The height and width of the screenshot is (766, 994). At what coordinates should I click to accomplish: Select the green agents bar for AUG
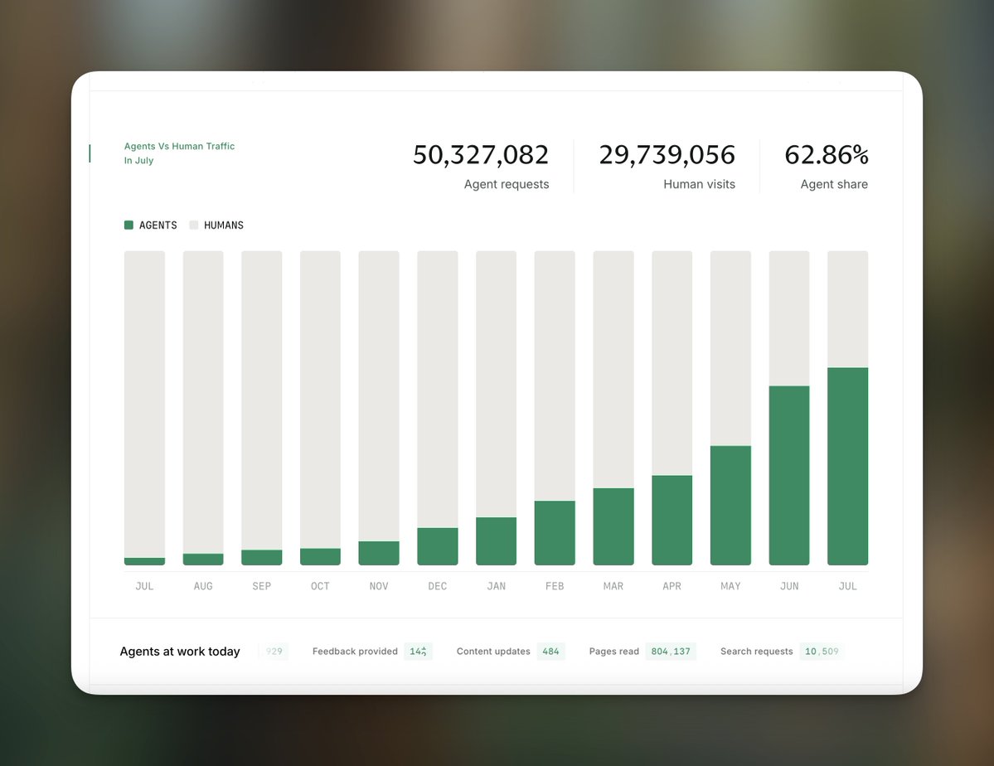[x=203, y=560]
